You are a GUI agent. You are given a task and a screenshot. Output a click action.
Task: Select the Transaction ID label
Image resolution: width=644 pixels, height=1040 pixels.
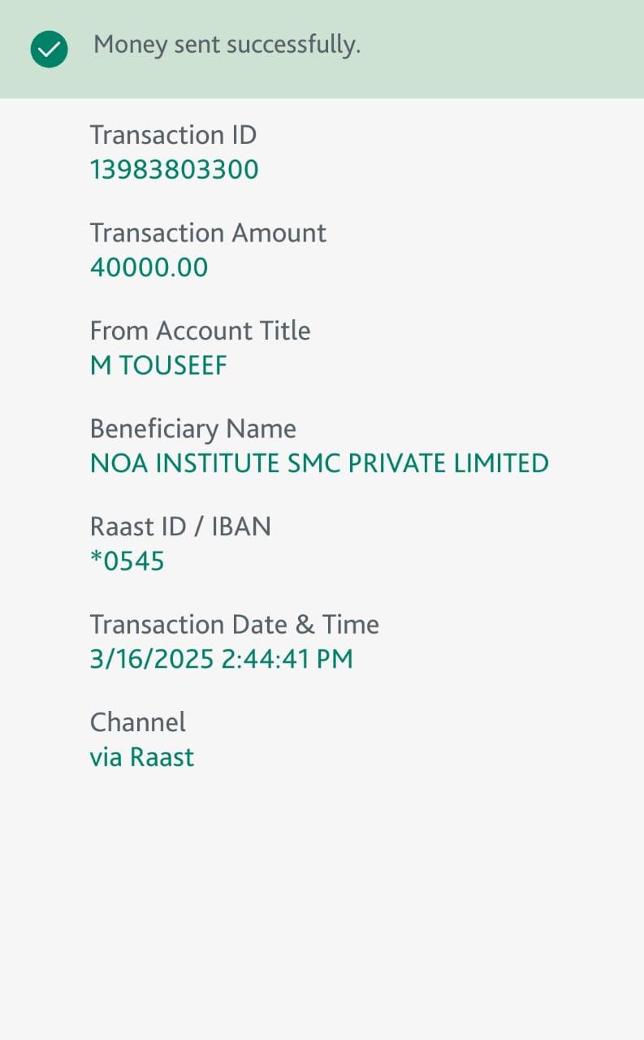click(x=173, y=135)
